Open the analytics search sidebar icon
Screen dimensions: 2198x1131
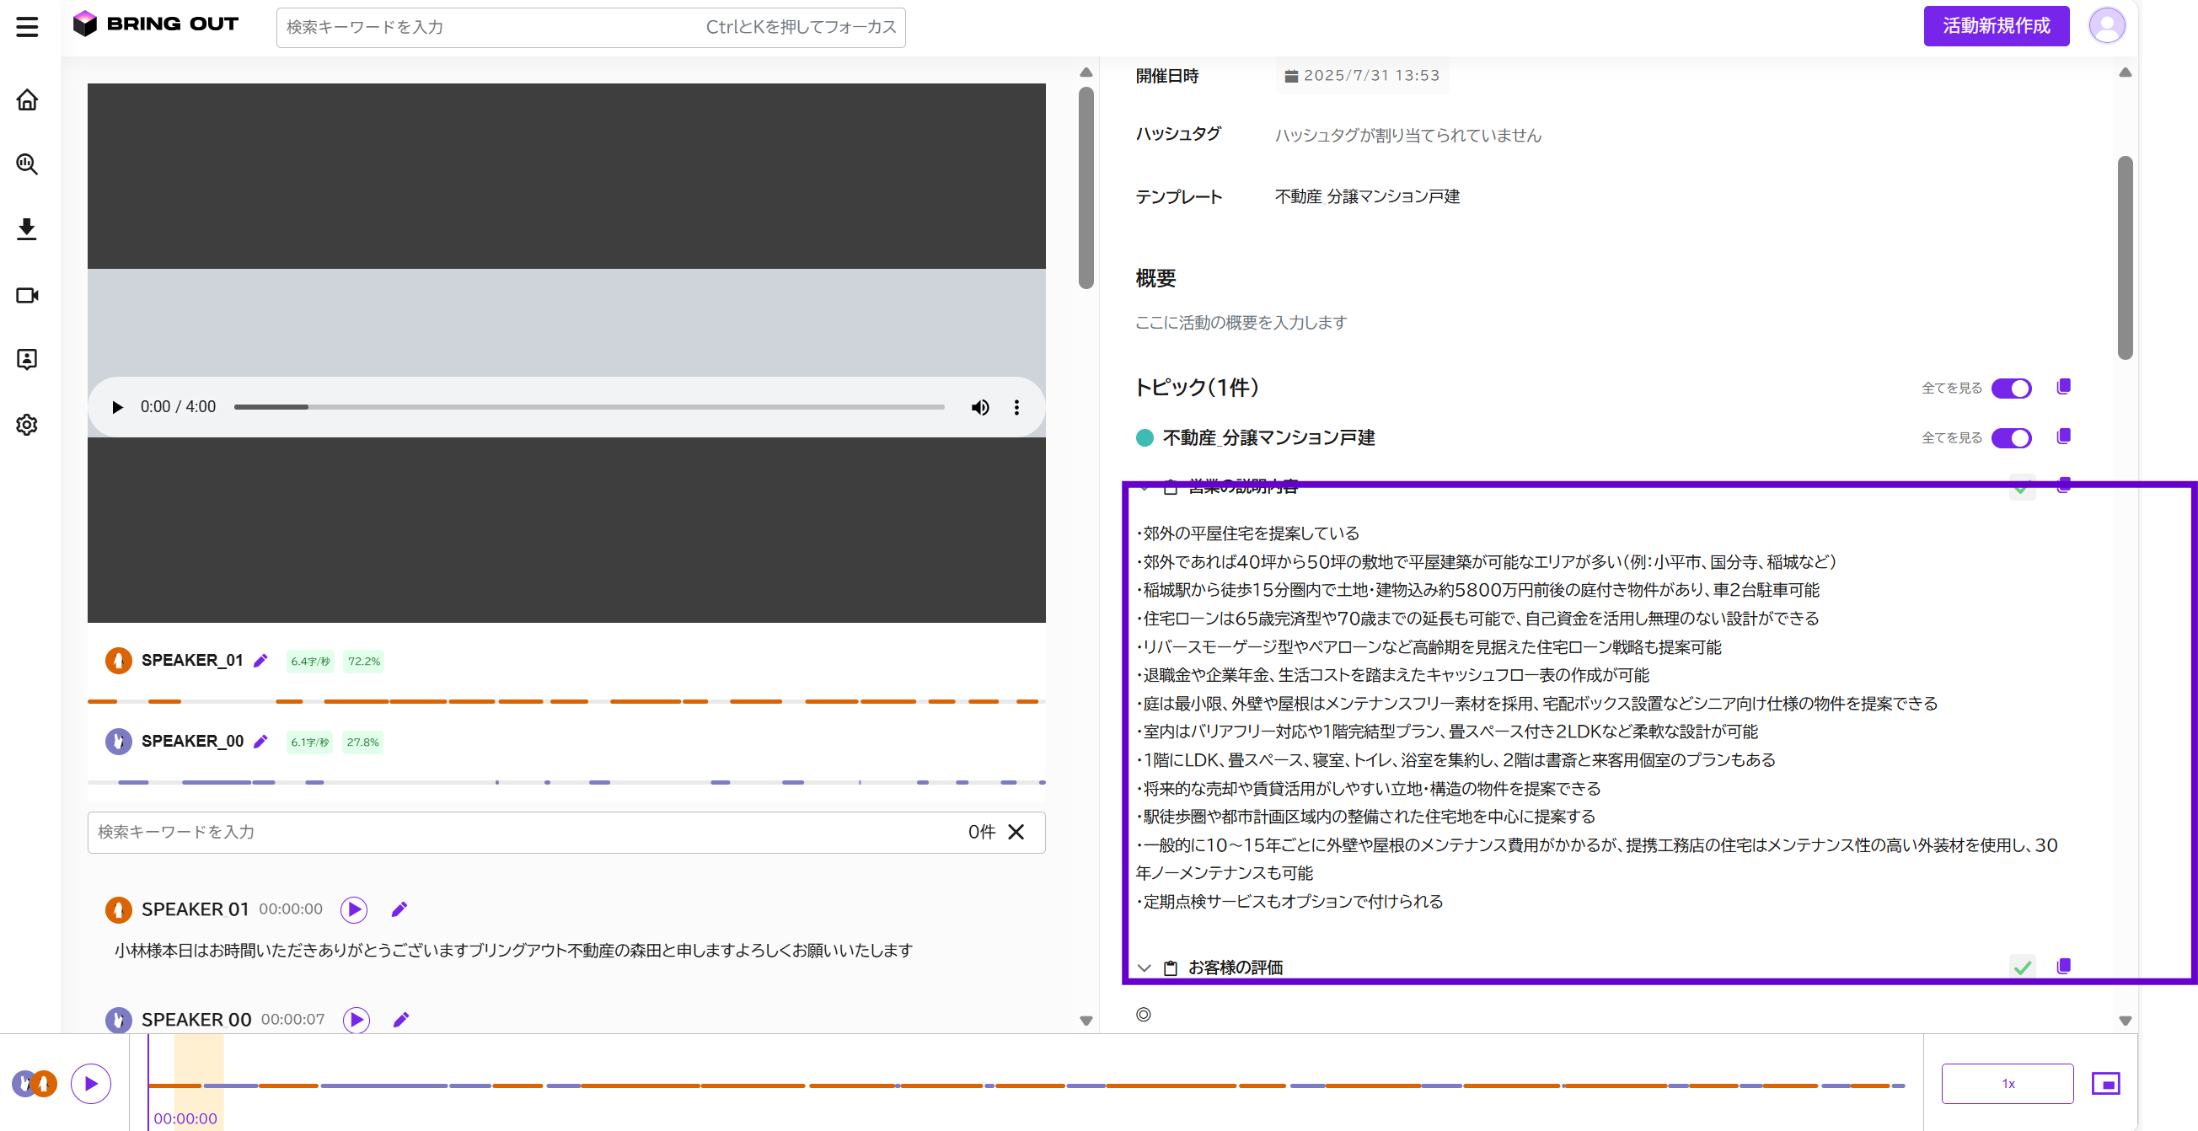point(27,163)
